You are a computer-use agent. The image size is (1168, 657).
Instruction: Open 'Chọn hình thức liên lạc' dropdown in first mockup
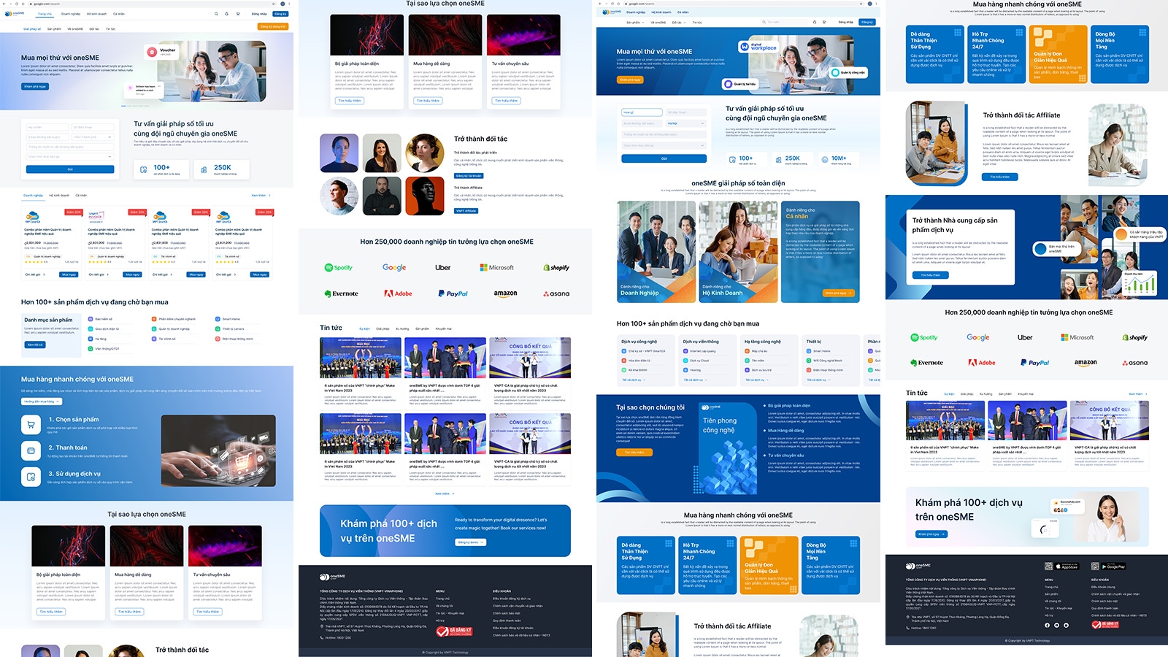[x=70, y=156]
